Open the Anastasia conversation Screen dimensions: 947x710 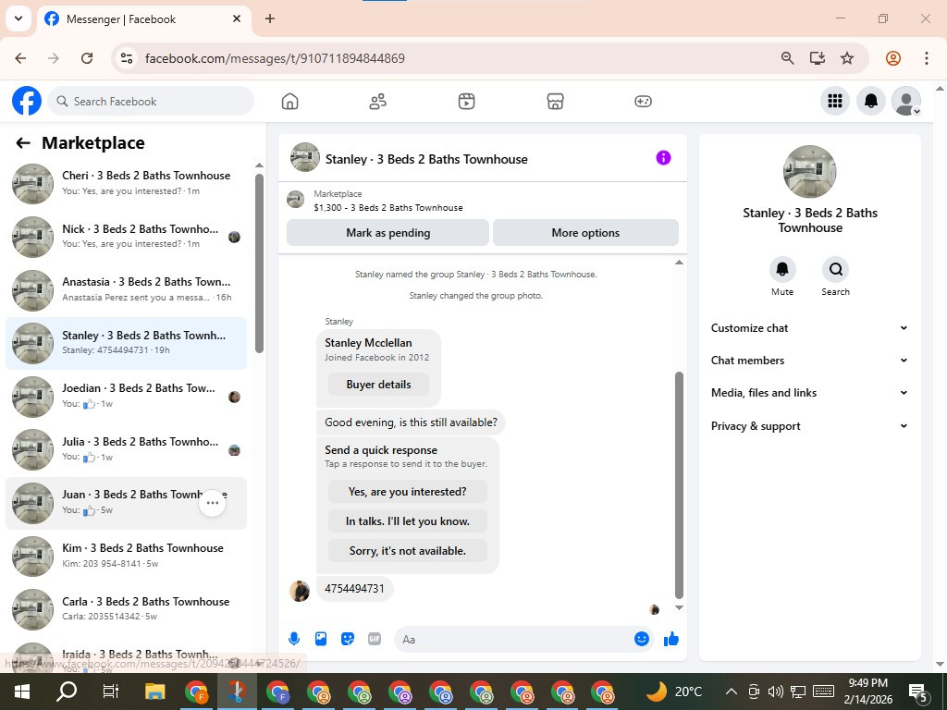tap(126, 289)
